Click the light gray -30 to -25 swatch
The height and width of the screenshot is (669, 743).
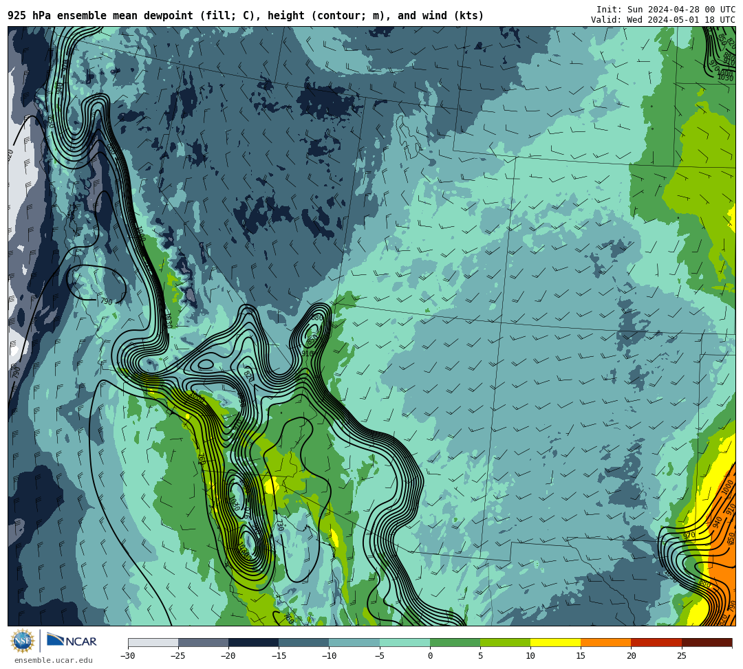(153, 642)
